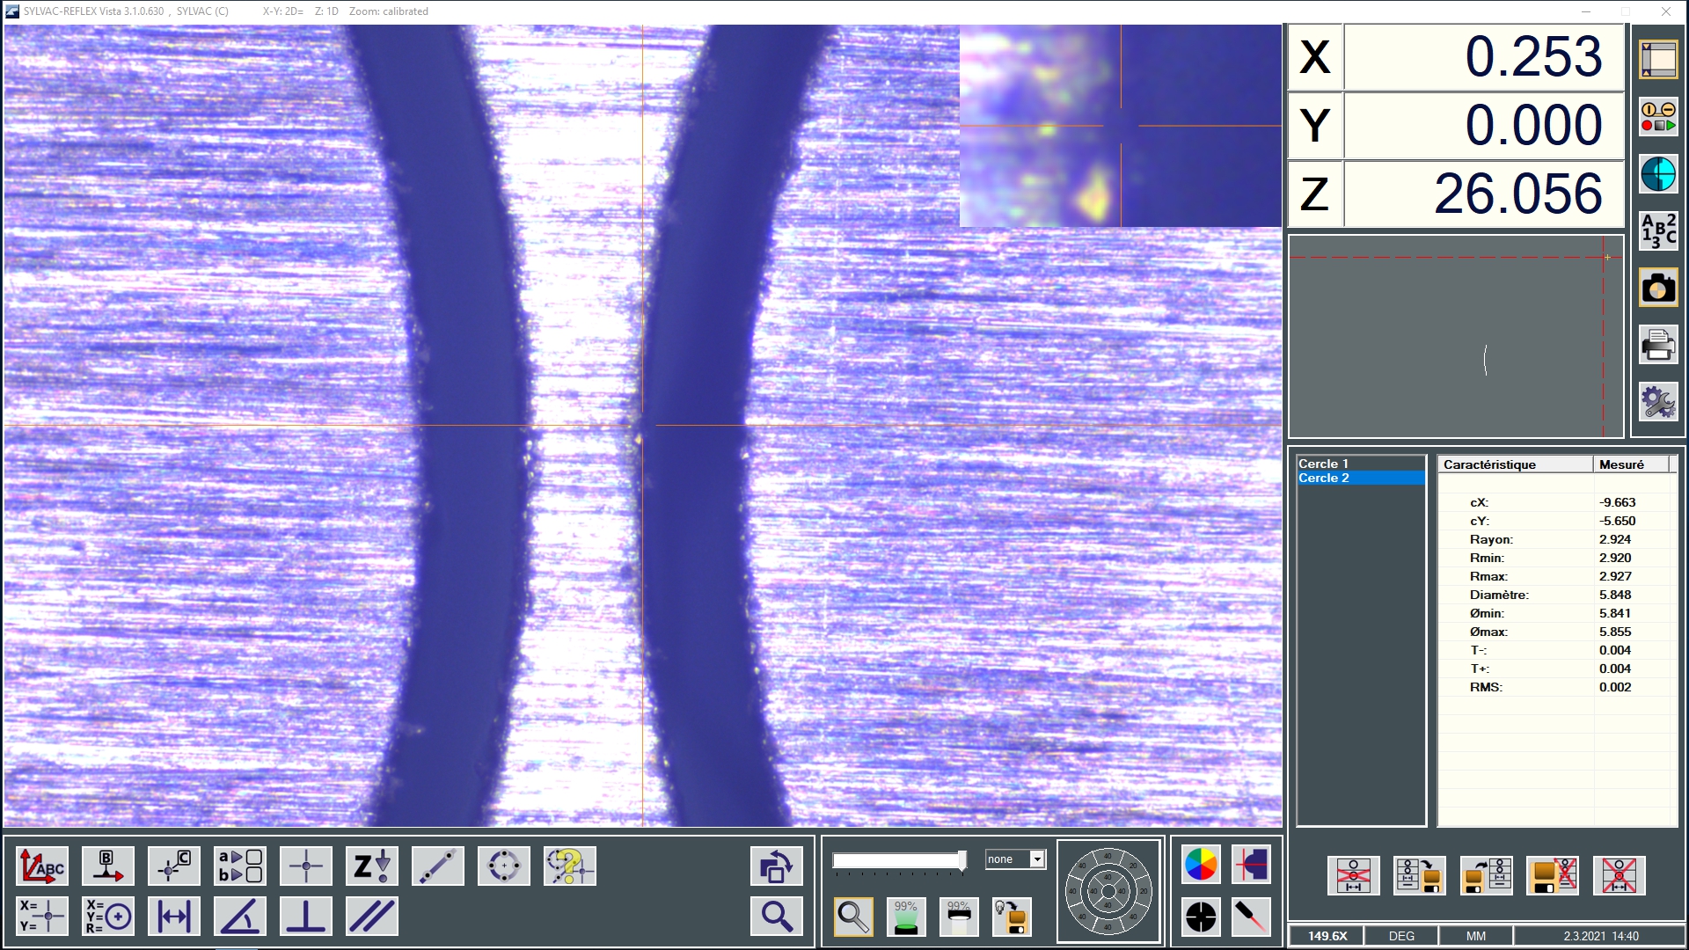Toggle the crosshair visibility icon
This screenshot has width=1689, height=950.
[305, 866]
